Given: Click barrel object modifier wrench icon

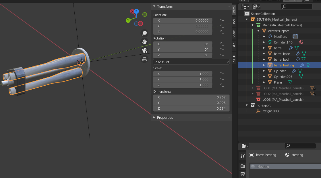Looking at the screenshot, I should click(x=291, y=48).
